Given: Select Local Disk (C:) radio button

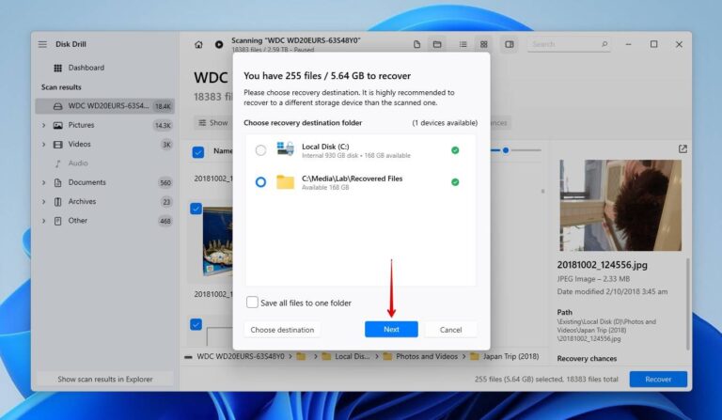Looking at the screenshot, I should (x=260, y=150).
